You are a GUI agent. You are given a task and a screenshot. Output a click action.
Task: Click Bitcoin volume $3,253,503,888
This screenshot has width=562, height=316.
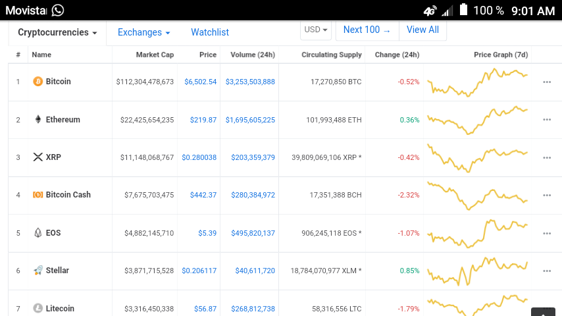coord(250,82)
